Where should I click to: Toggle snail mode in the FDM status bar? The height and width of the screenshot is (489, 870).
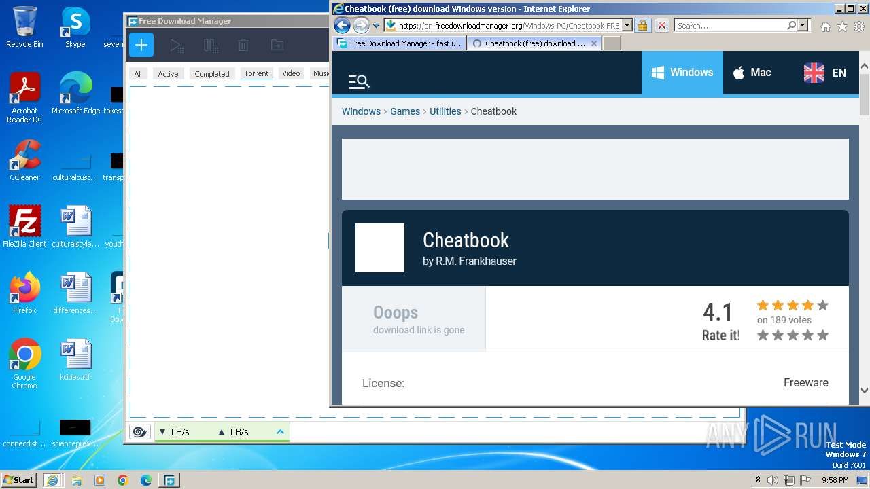point(140,432)
